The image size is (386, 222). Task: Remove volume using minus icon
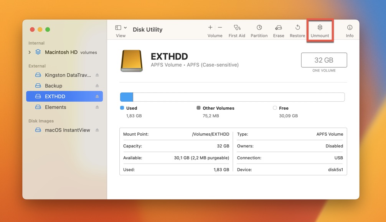pyautogui.click(x=220, y=28)
